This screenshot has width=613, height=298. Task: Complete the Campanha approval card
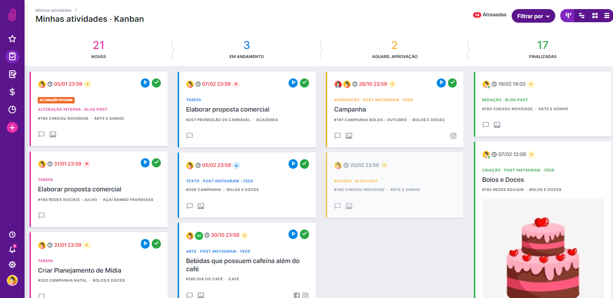[x=453, y=83]
